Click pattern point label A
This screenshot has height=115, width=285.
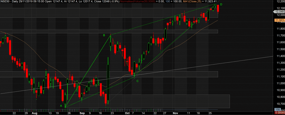[61, 106]
